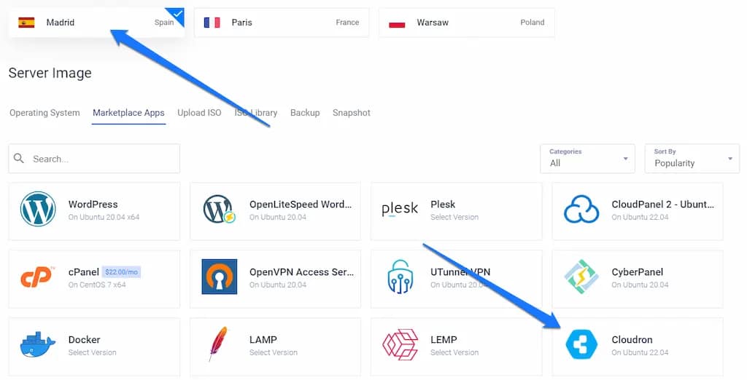Click the Cloudron hexagon icon
This screenshot has height=380, width=747.
click(581, 345)
